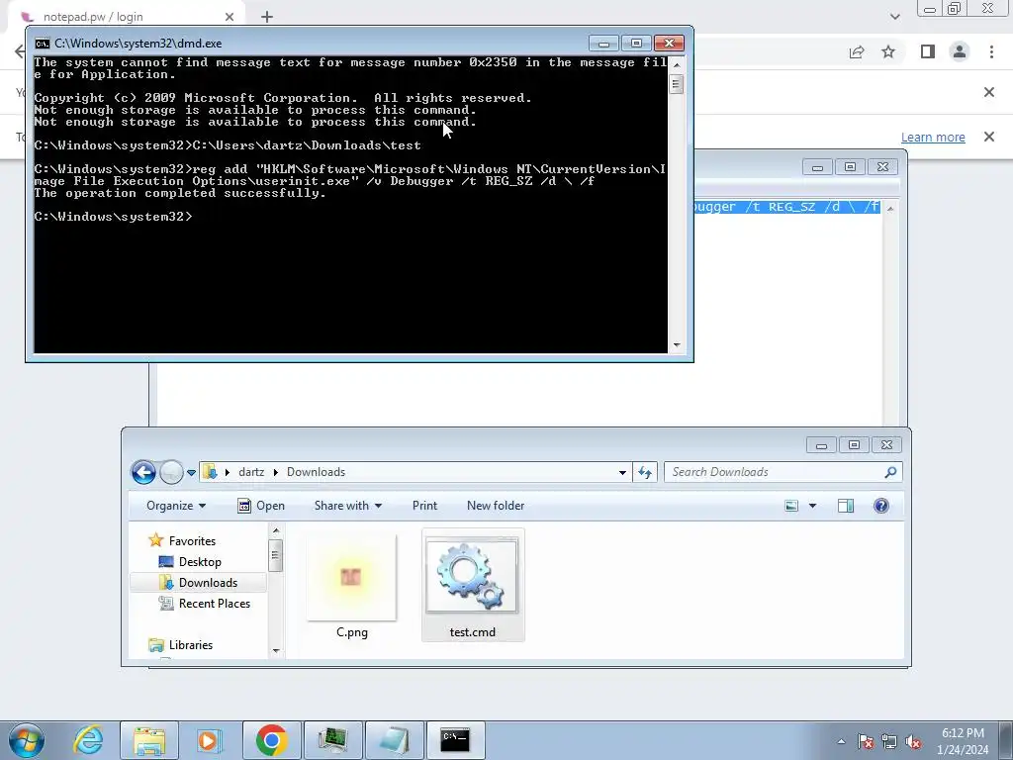This screenshot has width=1013, height=760.
Task: Bookmark this page with the star icon
Action: point(888,51)
